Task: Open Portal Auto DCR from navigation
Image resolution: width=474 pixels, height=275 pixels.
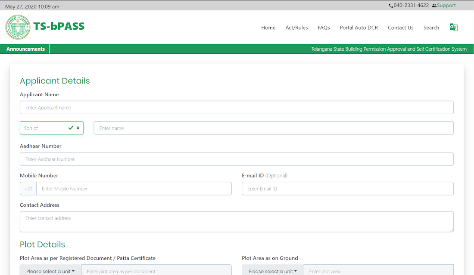Action: pos(359,28)
